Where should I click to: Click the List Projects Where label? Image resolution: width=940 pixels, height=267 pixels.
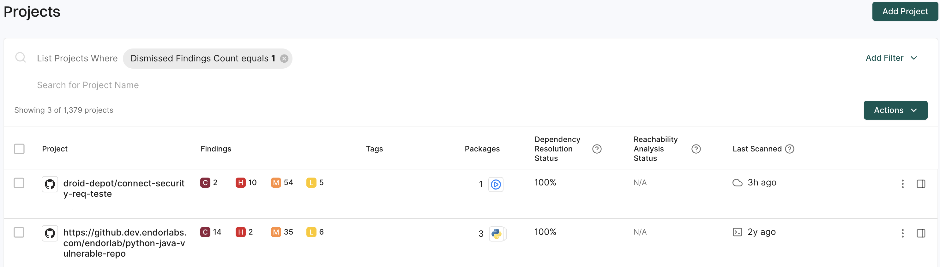(x=77, y=59)
